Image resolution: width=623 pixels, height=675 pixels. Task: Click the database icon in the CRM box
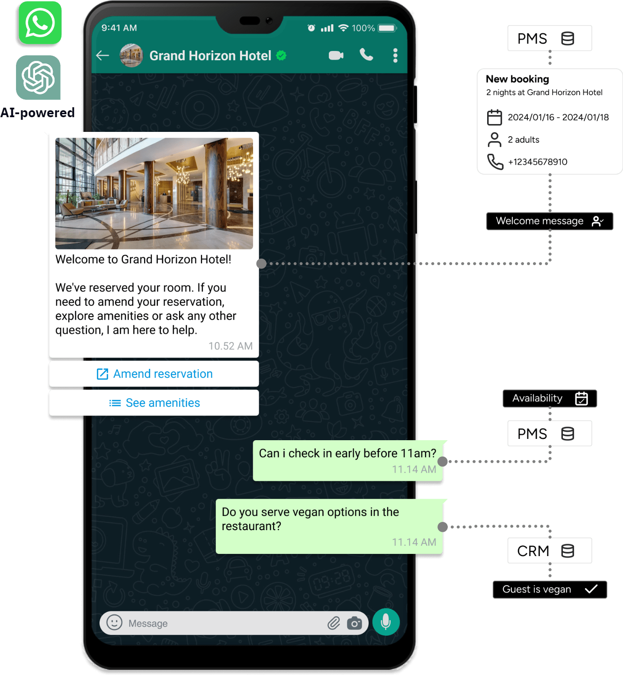(568, 550)
